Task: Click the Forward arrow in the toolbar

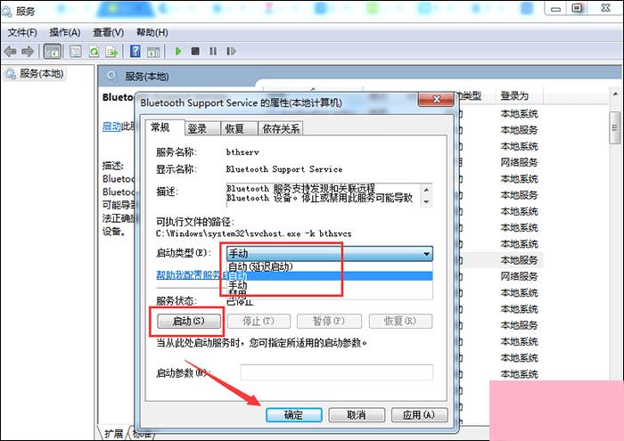Action: 28,52
